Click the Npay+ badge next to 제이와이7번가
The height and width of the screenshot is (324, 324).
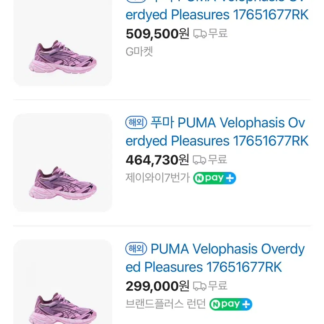point(215,178)
